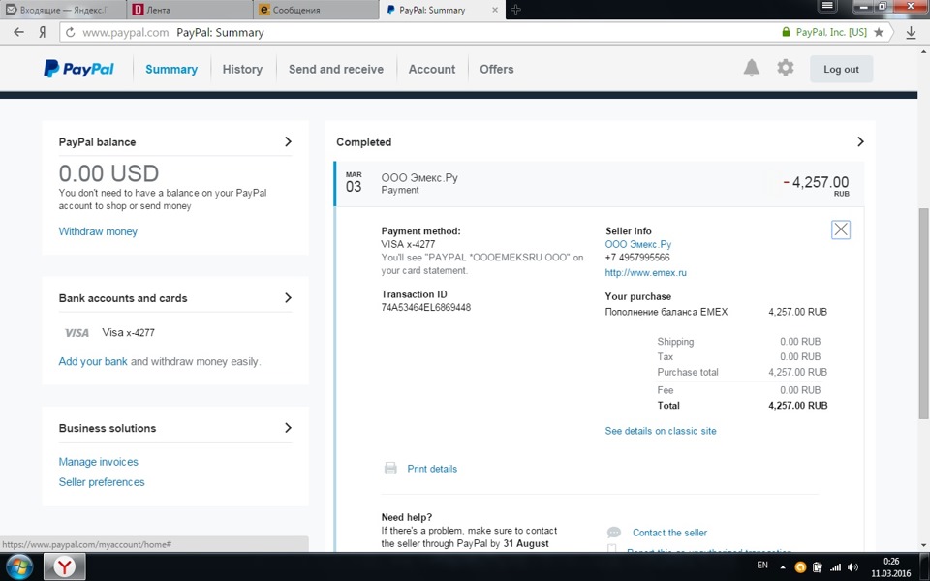Screen dimensions: 930x581
Task: Click the network signal tray icon
Action: coord(835,567)
